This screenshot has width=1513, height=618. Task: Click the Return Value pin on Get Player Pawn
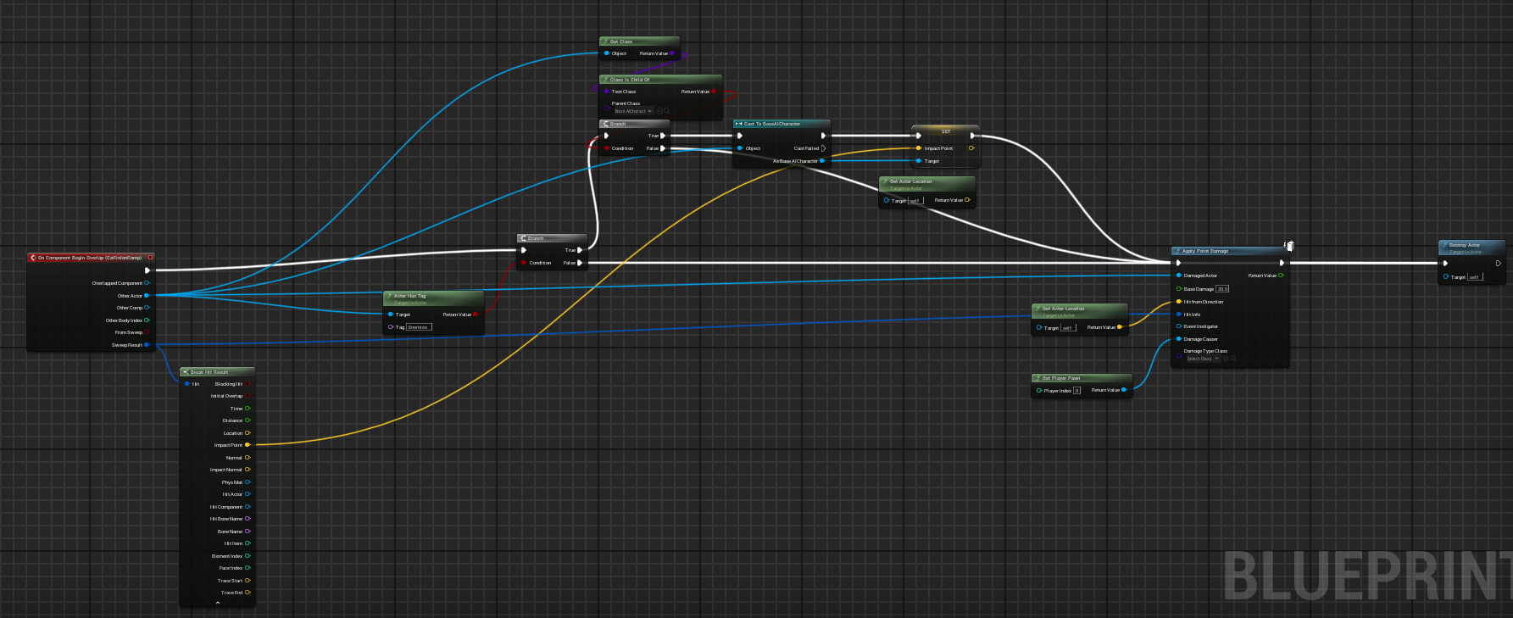pos(1124,390)
